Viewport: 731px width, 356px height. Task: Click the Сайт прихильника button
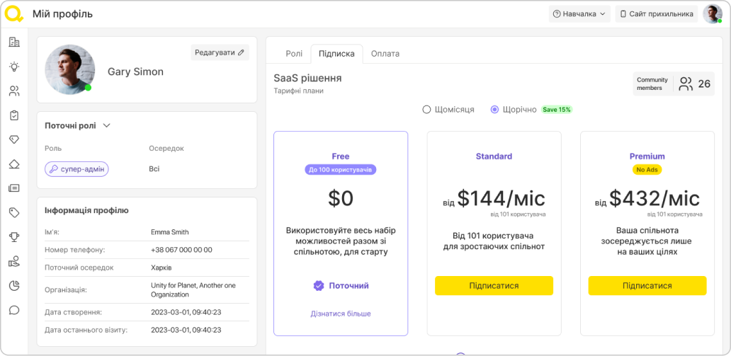pos(656,13)
